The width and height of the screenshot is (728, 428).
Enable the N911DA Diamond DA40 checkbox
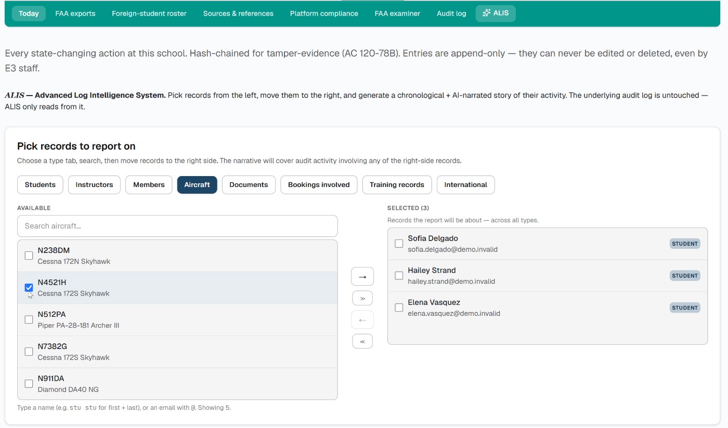(29, 384)
